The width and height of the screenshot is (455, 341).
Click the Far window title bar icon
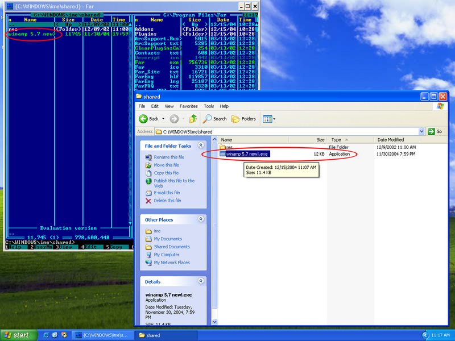(x=9, y=6)
